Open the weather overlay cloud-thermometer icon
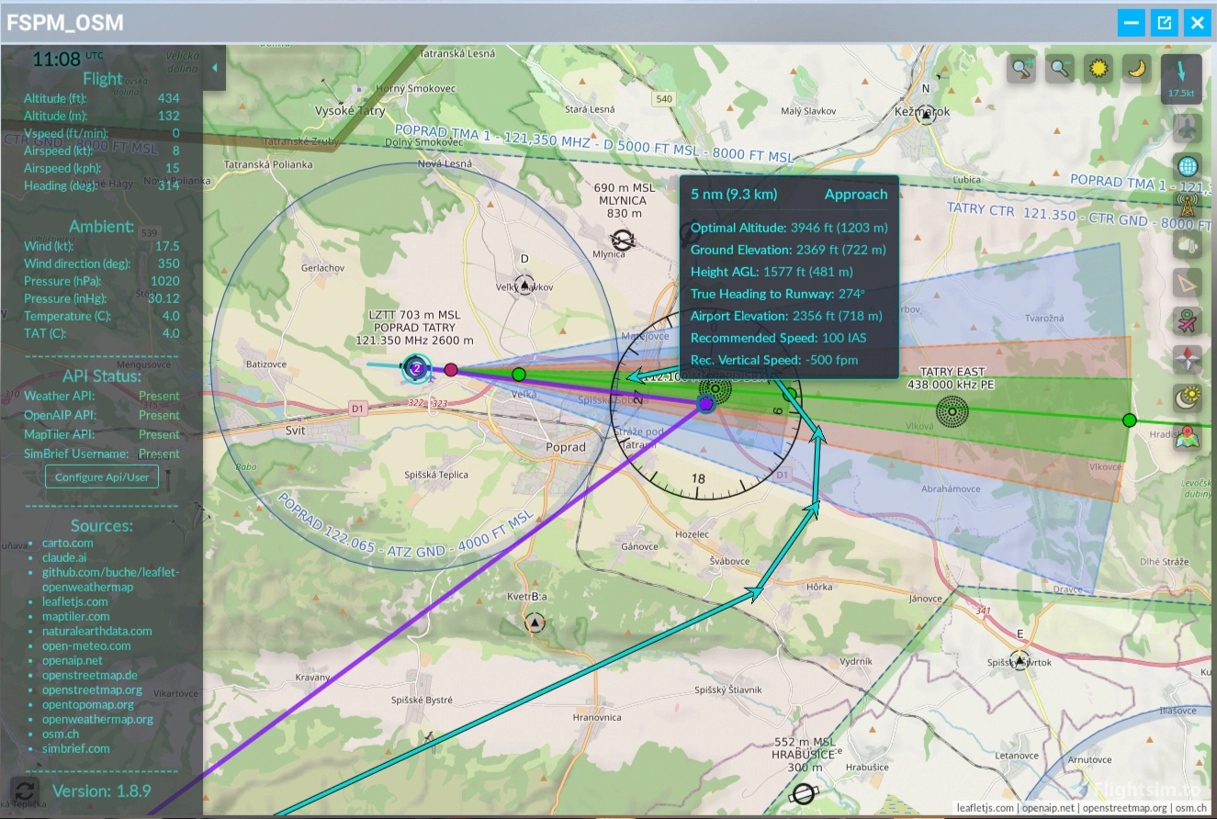Screen dimensions: 1217x819 coord(1186,245)
